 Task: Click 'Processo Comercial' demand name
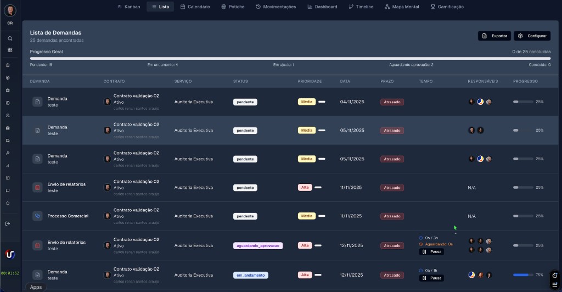[68, 216]
